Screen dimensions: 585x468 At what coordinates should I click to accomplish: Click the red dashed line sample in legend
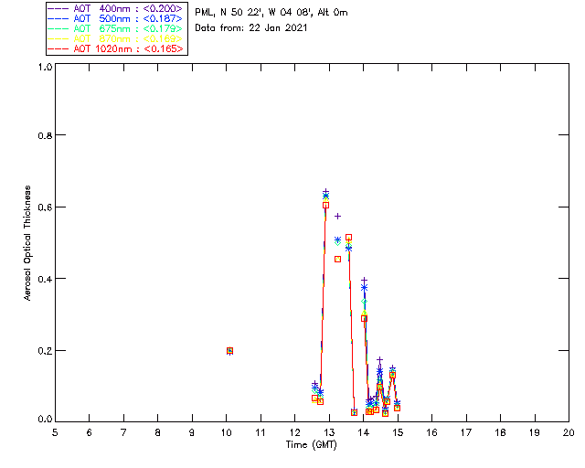coord(58,48)
